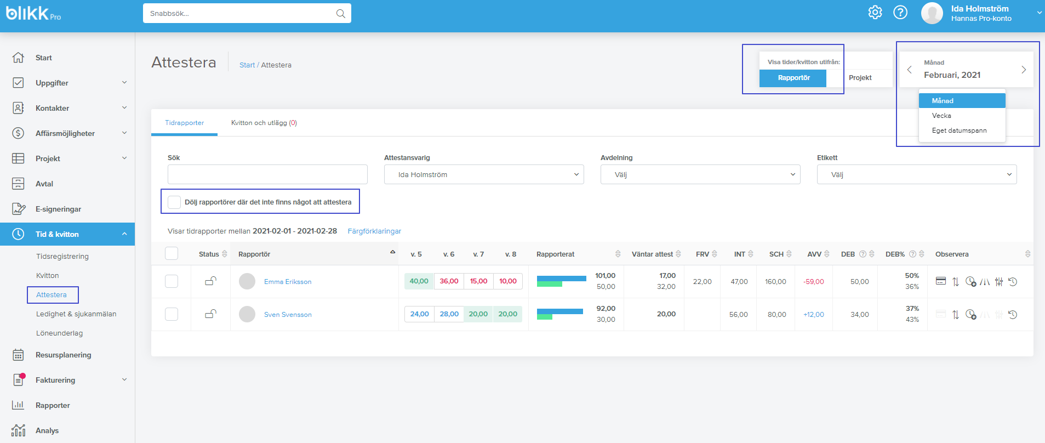Image resolution: width=1045 pixels, height=443 pixels.
Task: Open Ledighet & sjukanmälan in sidebar
Action: (76, 314)
